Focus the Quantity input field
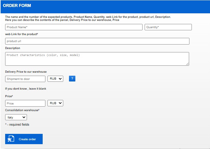Screen dimensions: 210x149 [x=168, y=27]
